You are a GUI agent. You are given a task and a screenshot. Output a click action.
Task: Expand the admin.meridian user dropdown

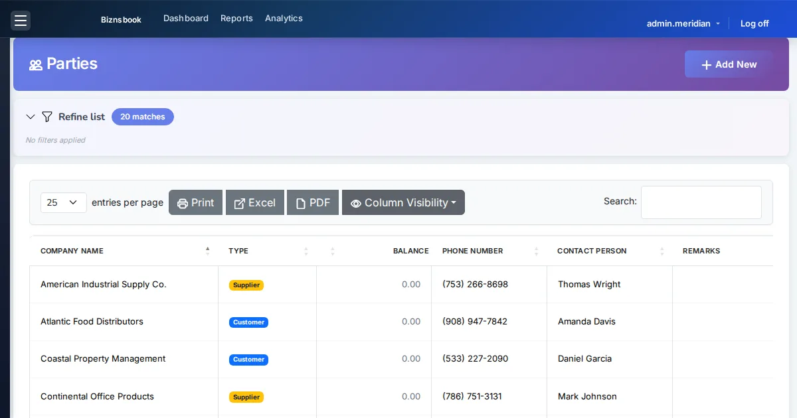pyautogui.click(x=683, y=23)
